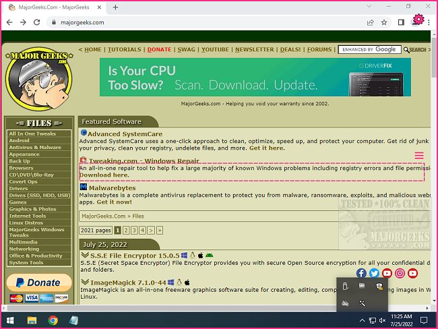Screen dimensions: 438x329
Task: Open the Malwarebytes link
Action: pyautogui.click(x=112, y=188)
